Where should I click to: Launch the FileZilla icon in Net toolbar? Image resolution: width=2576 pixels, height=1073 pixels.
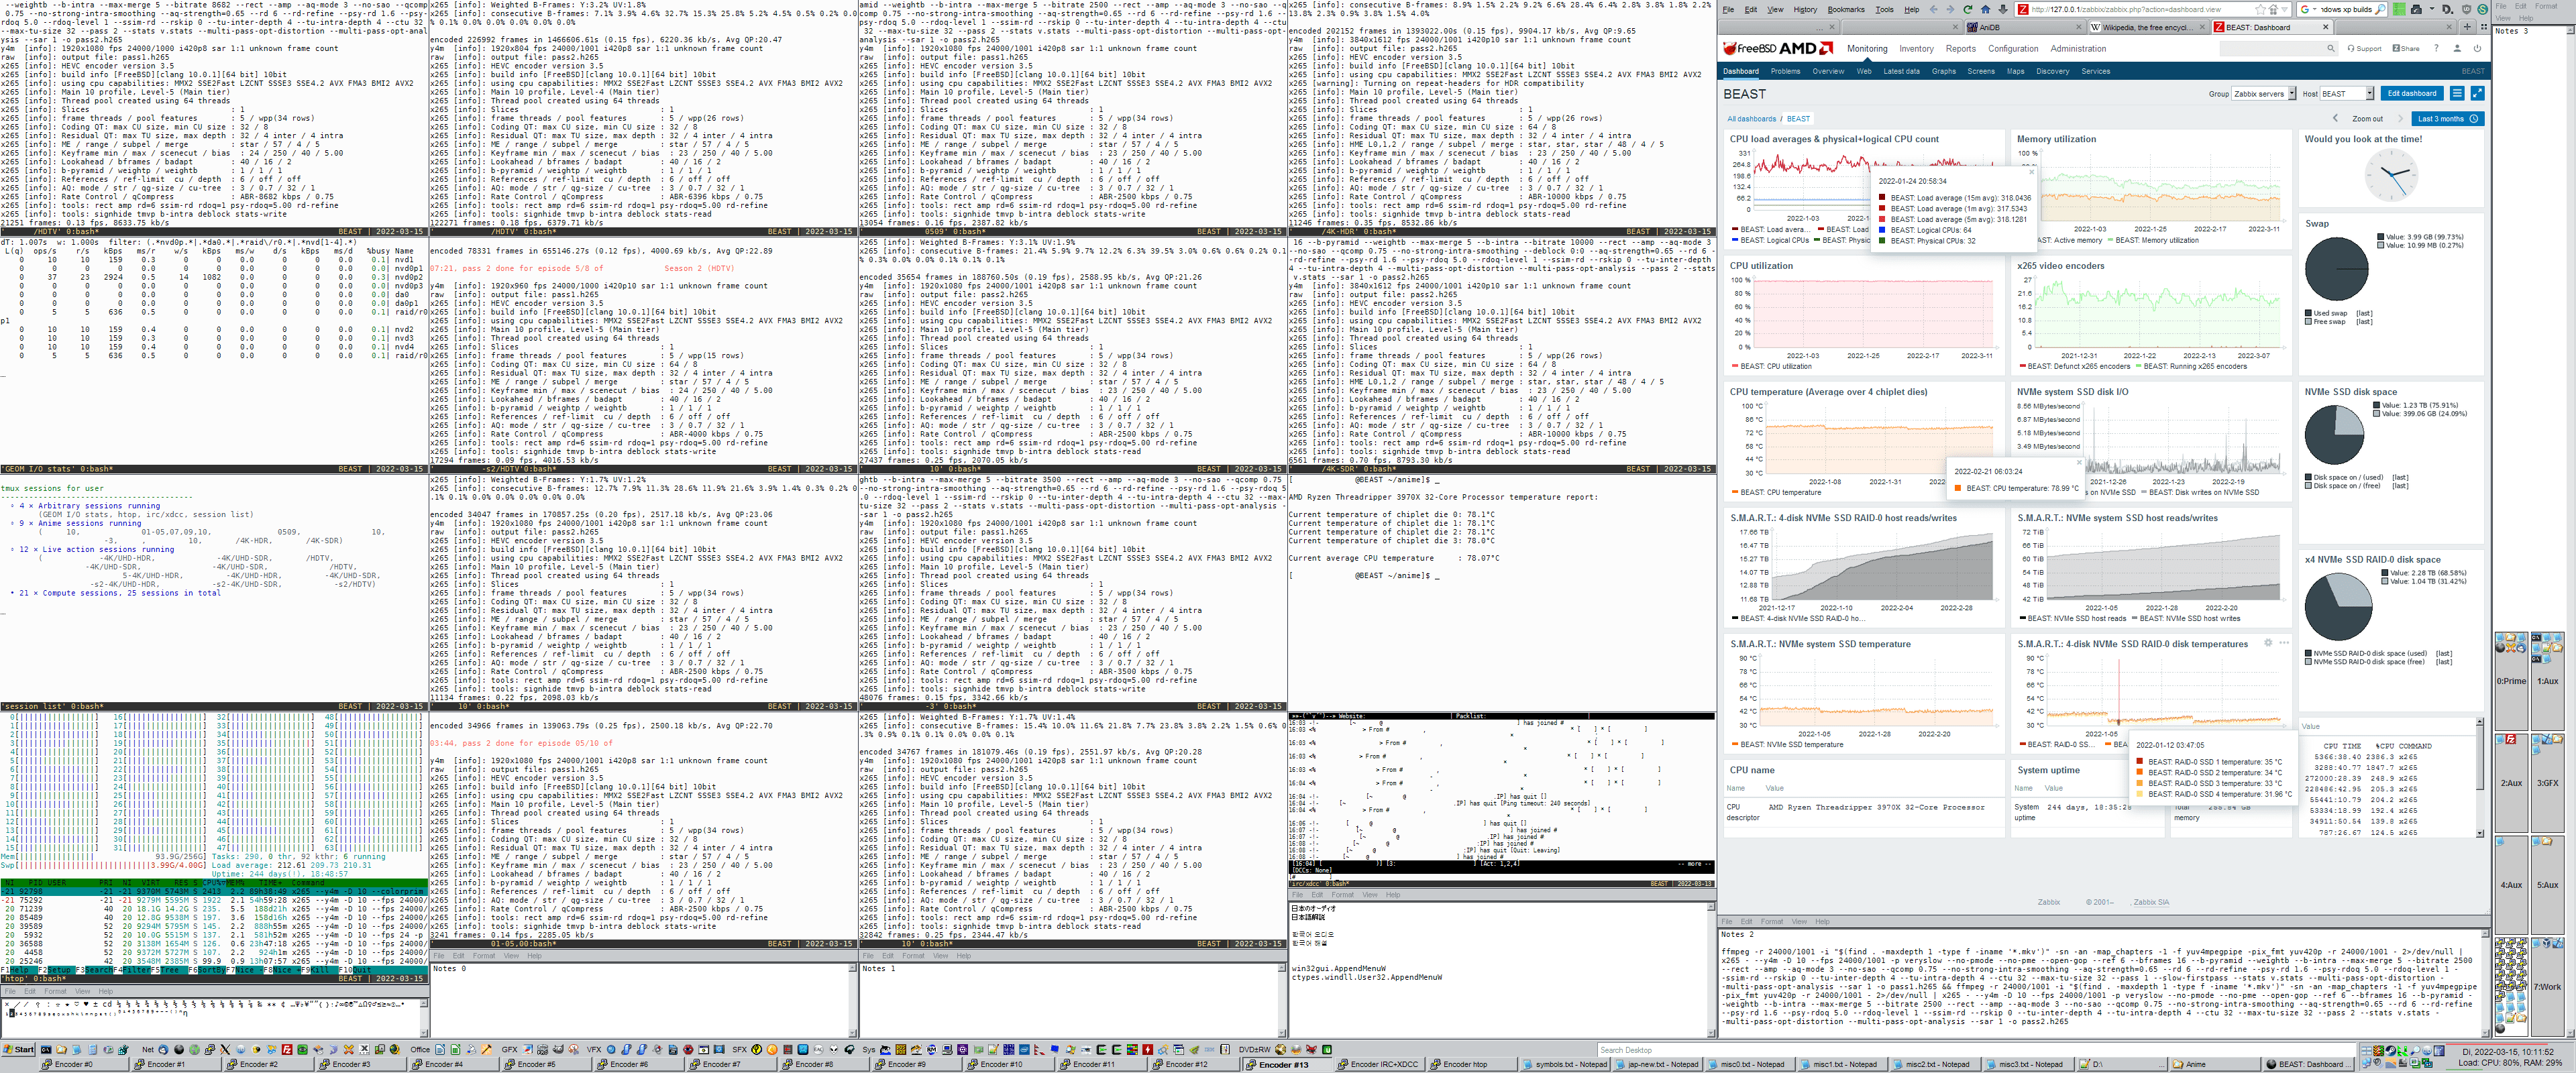287,1050
